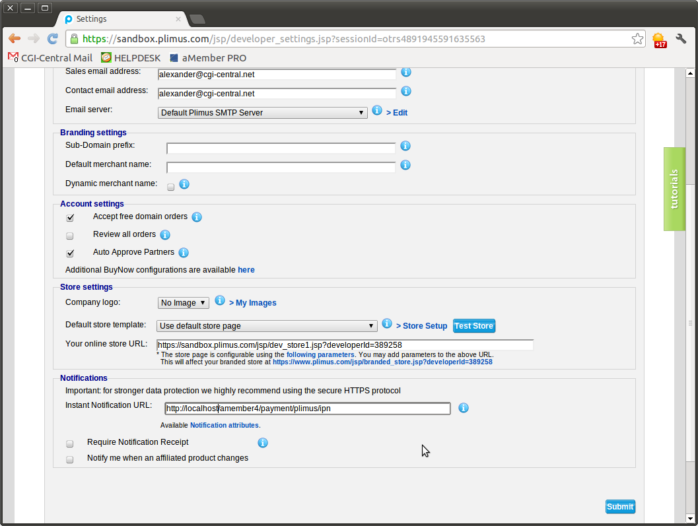Viewport: 698px width, 526px height.
Task: Expand the Company logo No Image dropdown
Action: pos(184,303)
